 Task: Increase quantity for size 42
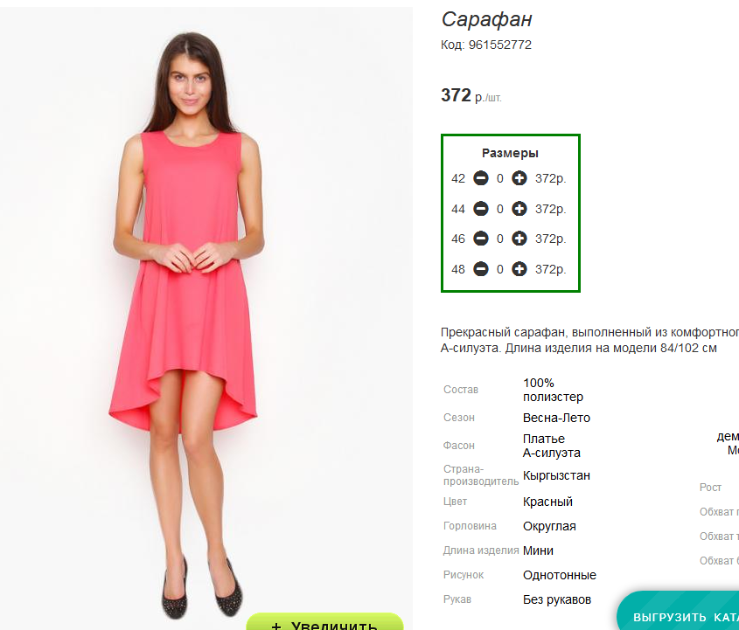point(519,178)
